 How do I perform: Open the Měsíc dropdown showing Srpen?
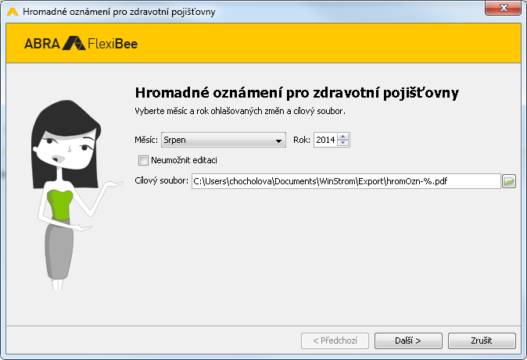[x=224, y=140]
